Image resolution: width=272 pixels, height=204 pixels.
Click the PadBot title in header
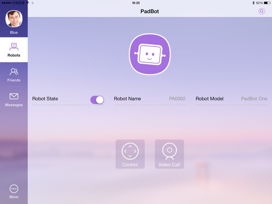coord(150,11)
